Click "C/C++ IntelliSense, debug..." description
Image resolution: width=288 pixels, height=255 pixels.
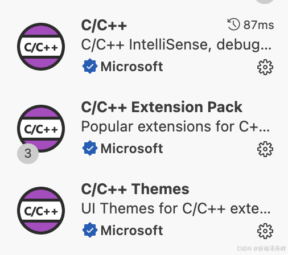[176, 45]
